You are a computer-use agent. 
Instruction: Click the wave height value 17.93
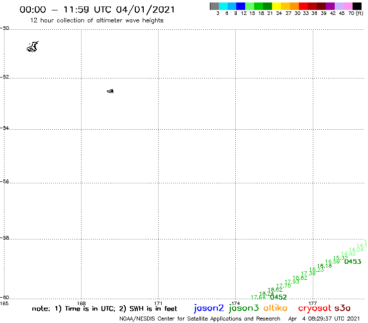point(292,282)
